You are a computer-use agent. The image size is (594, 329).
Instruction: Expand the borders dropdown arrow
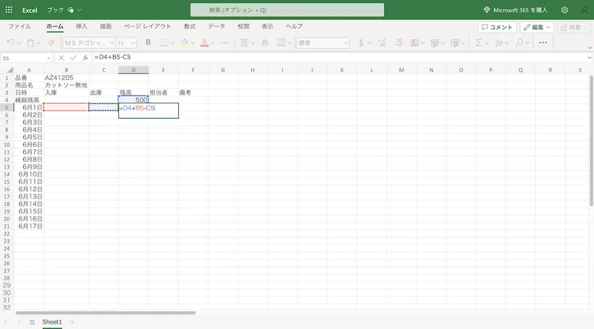coord(173,43)
